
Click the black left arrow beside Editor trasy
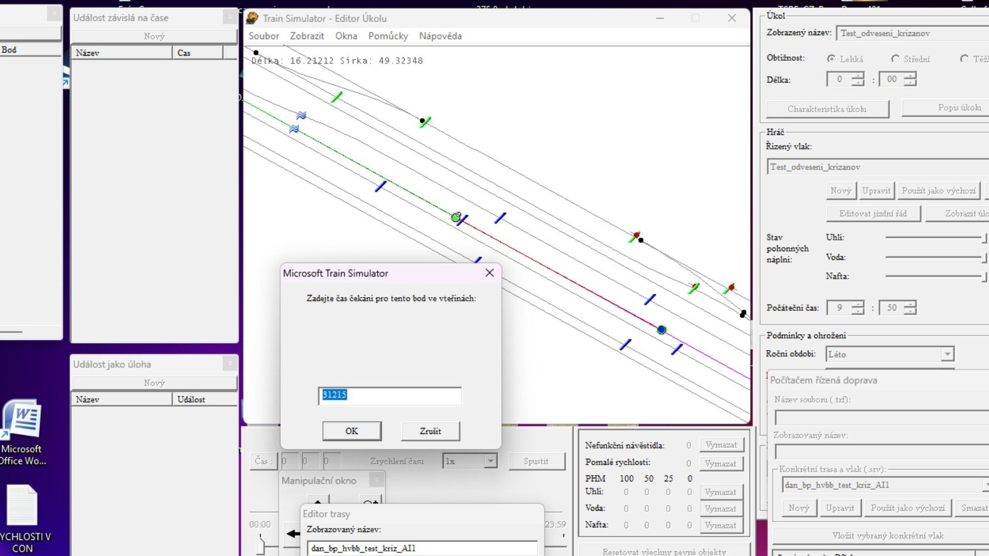click(293, 533)
